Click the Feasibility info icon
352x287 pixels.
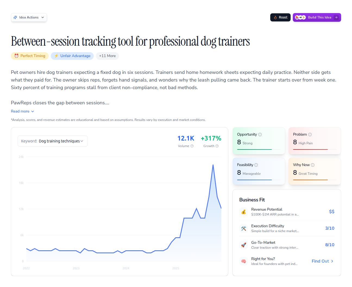[256, 165]
